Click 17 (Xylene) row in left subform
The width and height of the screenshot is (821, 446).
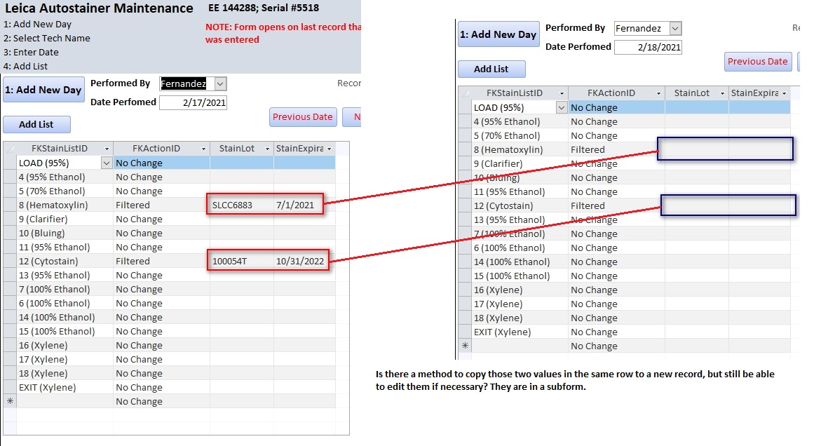coord(169,360)
